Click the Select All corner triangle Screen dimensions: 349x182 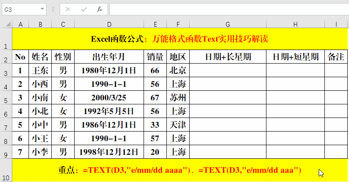(x=8, y=24)
